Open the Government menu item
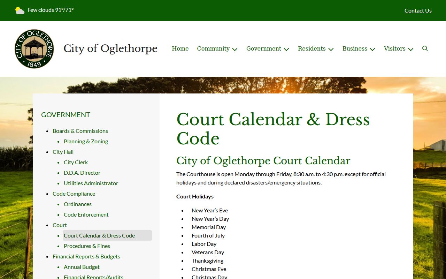The height and width of the screenshot is (279, 446). coord(264,48)
